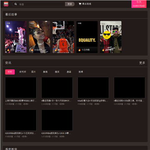Screen dimensions: 150x150
Task: Switch to the 搞笑 tab
Action: 57,72
